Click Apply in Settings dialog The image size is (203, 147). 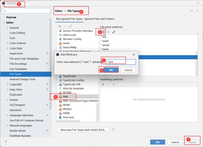(192, 142)
